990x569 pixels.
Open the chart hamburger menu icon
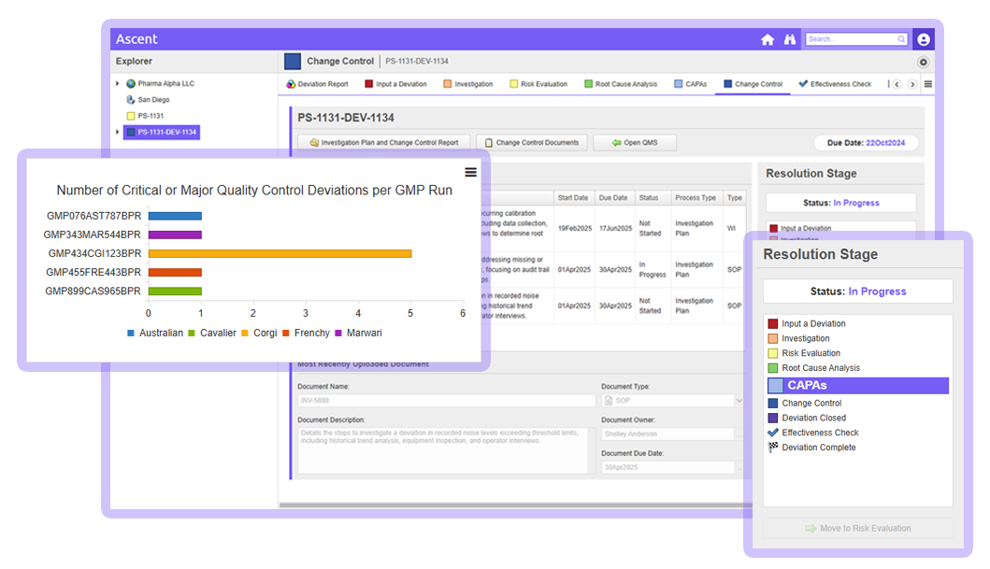(x=470, y=172)
